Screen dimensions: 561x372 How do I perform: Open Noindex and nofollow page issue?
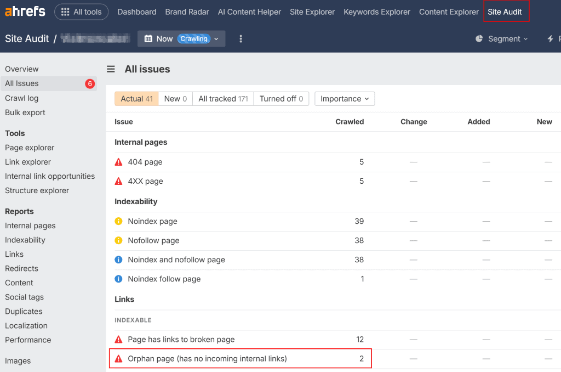click(176, 260)
